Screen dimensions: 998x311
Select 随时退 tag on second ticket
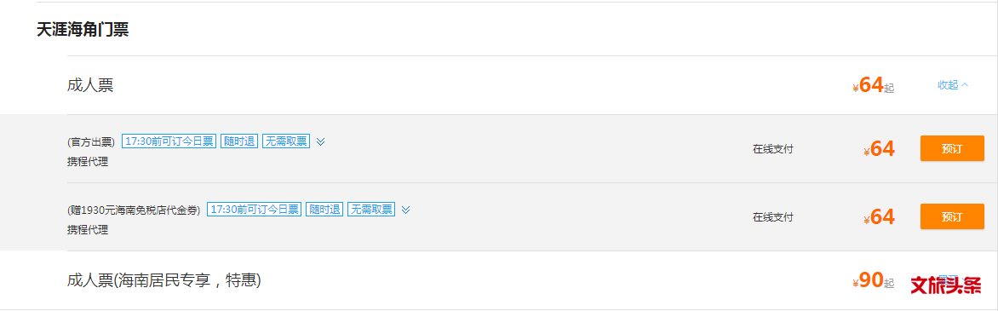324,209
